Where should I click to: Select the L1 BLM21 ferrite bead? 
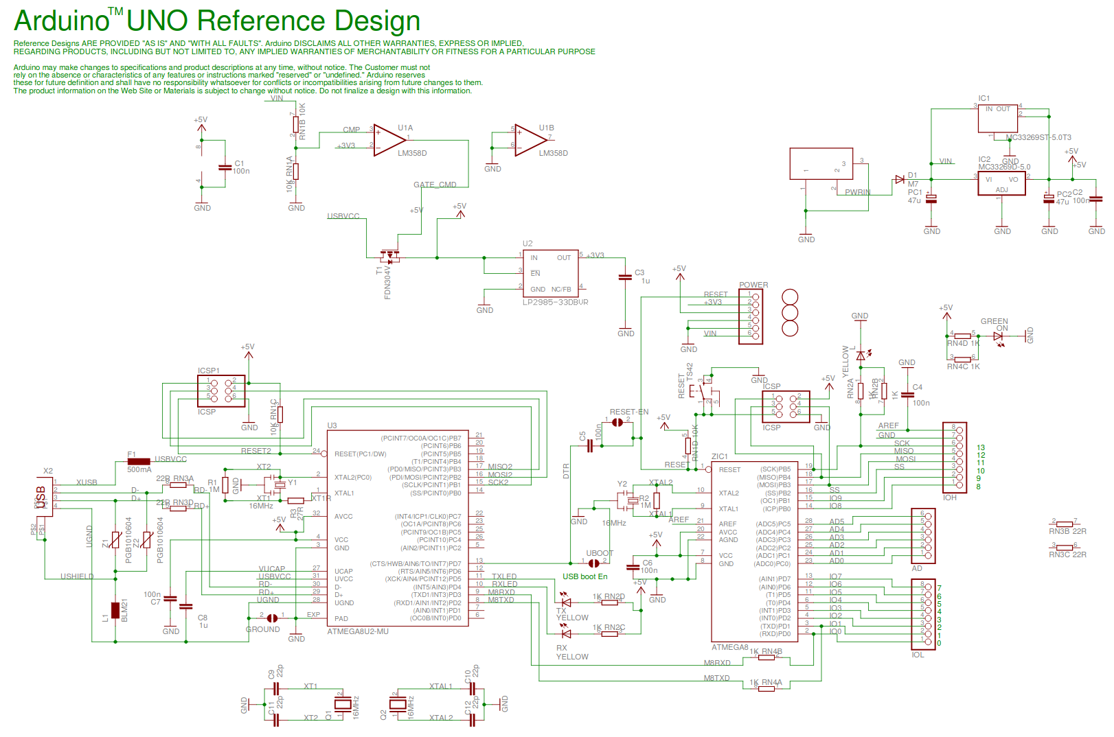click(x=115, y=611)
